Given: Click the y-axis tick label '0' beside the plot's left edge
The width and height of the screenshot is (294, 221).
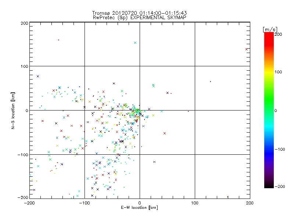Looking at the screenshot, I should (x=27, y=110).
